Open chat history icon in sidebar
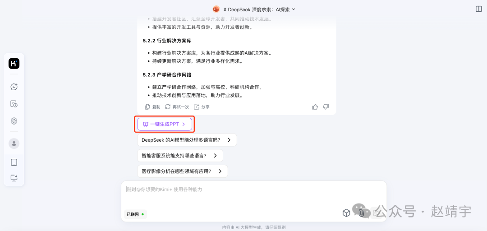Viewport: 487px width, 231px height. [x=14, y=104]
